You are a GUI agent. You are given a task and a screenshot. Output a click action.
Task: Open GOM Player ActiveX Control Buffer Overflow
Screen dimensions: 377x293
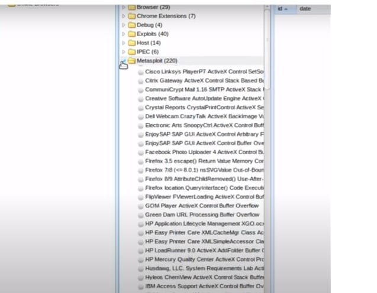click(202, 206)
